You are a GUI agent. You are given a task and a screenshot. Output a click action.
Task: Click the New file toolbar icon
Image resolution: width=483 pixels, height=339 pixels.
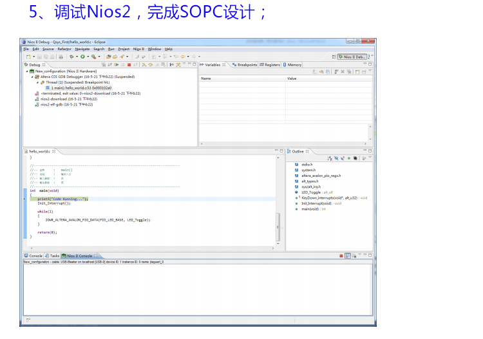pos(28,57)
